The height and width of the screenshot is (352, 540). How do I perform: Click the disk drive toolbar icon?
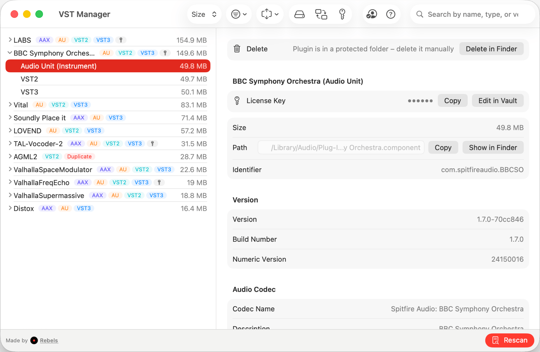pos(299,14)
